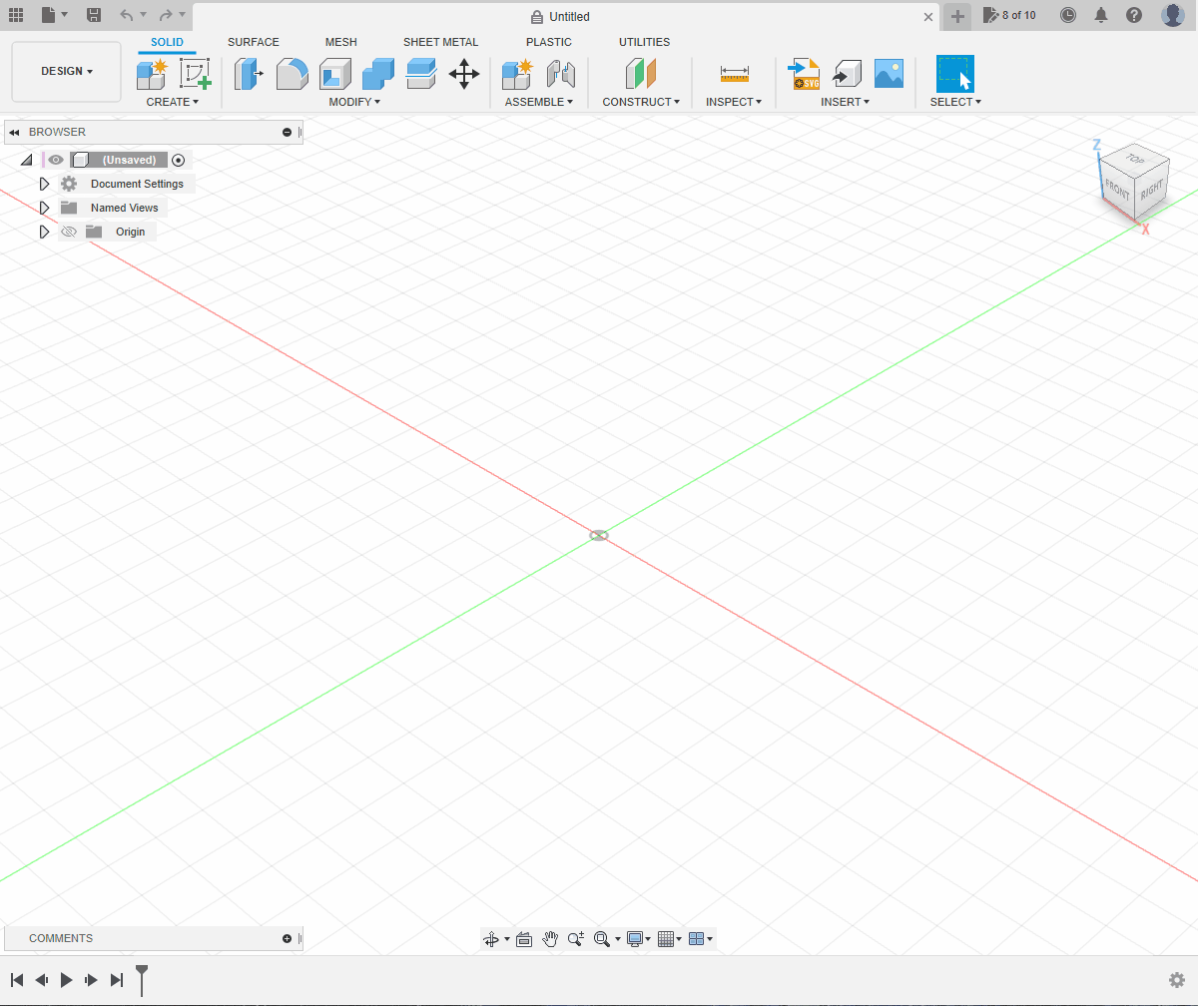The height and width of the screenshot is (1006, 1198).
Task: Select the Extrude tool
Action: [248, 74]
